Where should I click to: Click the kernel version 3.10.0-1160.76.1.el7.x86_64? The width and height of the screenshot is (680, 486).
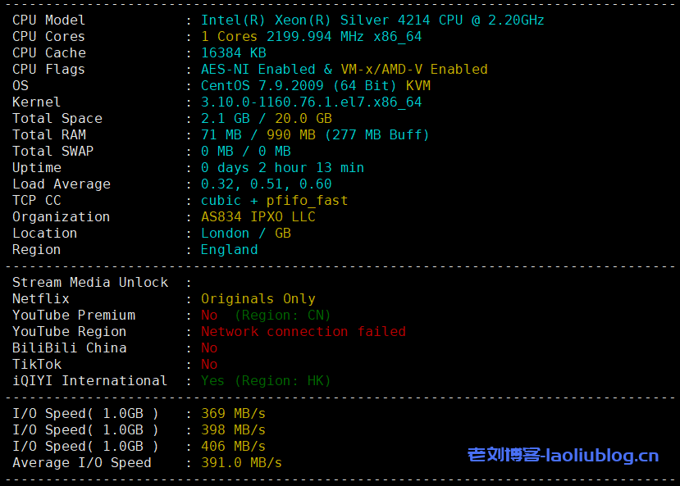tap(311, 102)
